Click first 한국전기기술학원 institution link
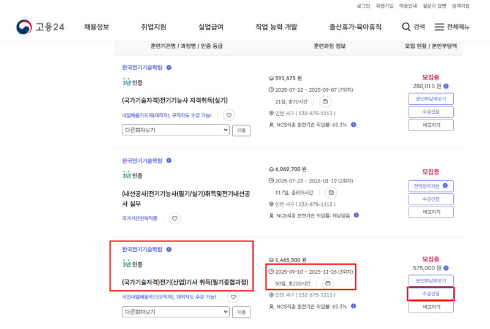The width and height of the screenshot is (490, 329). click(142, 67)
